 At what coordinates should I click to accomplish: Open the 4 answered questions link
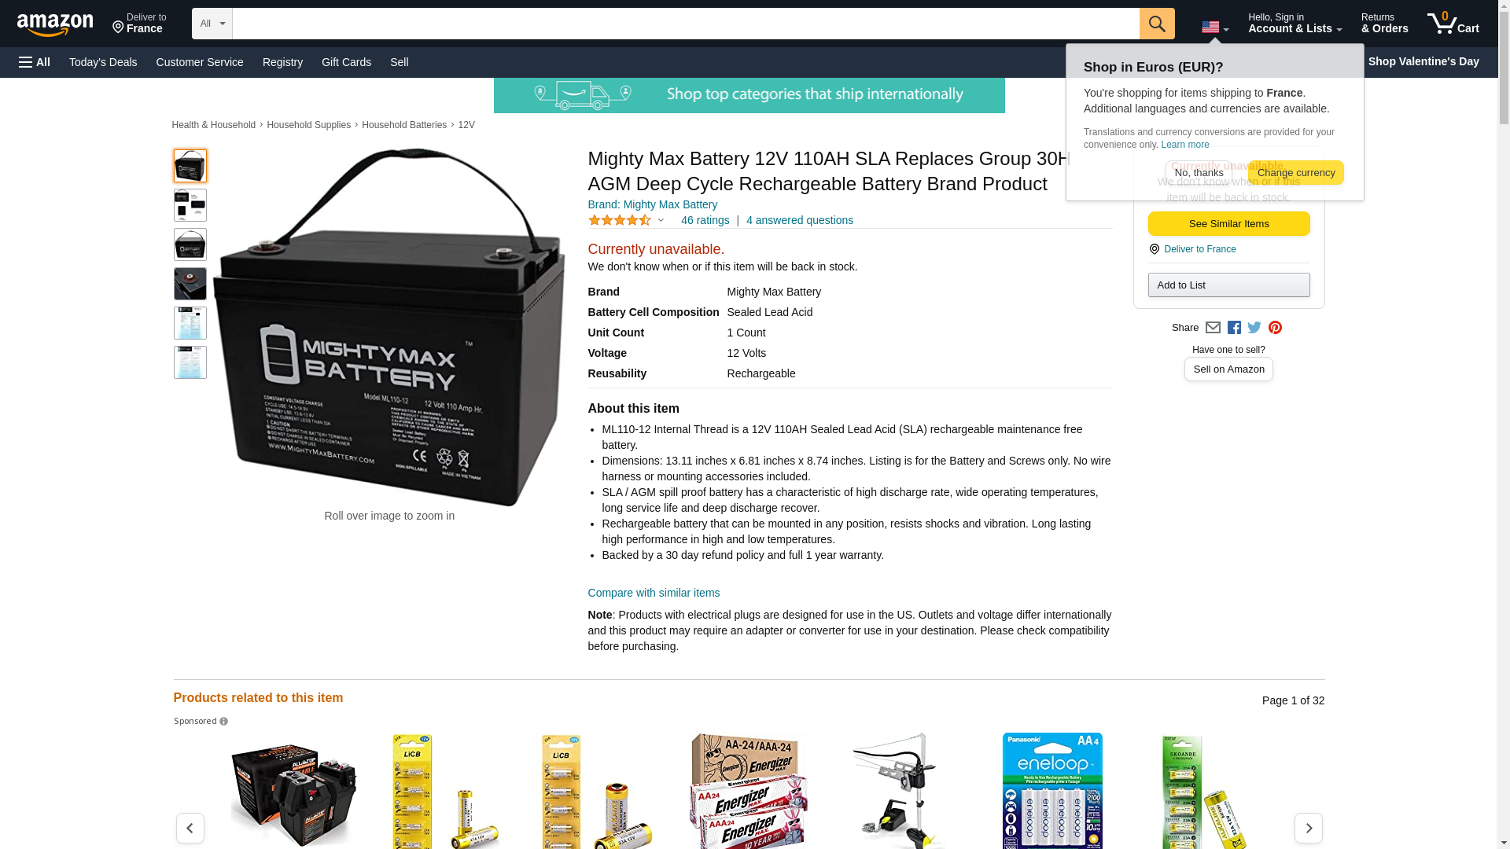pos(800,220)
